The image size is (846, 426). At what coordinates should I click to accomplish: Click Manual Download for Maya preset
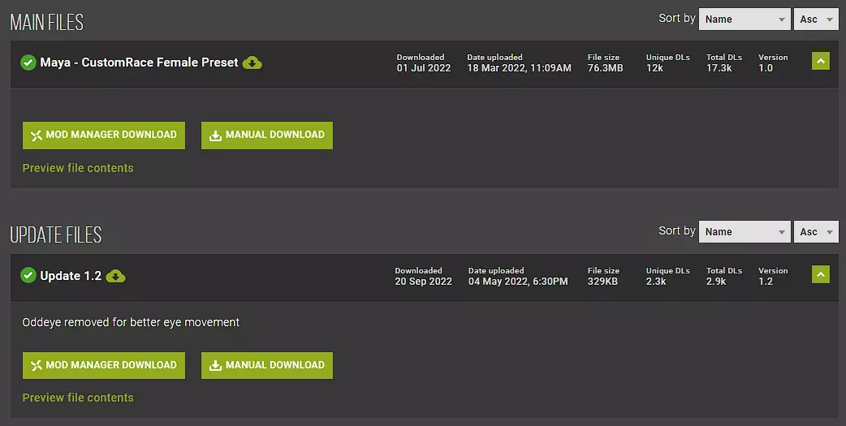(267, 136)
